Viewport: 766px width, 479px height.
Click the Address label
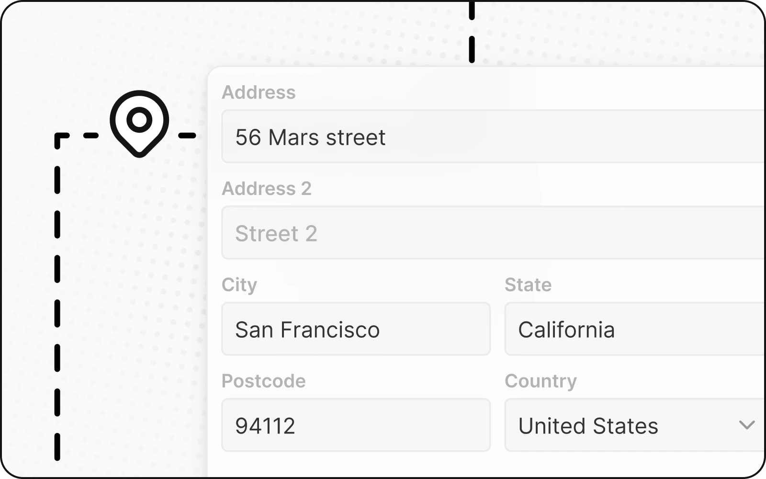(259, 92)
